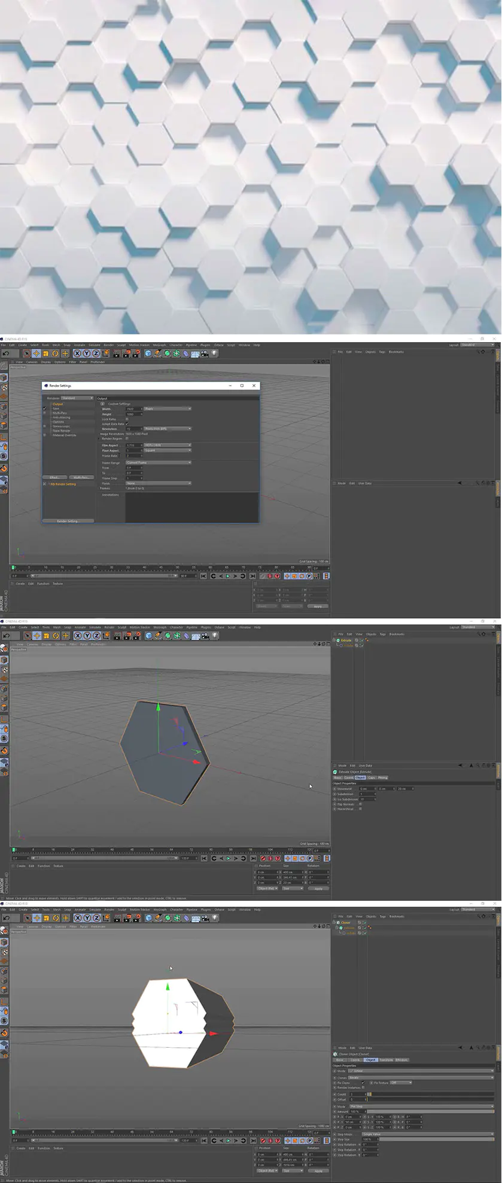This screenshot has height=1183, width=502.
Task: Click the Camera icon in the Cloner screenshot
Action: point(205,918)
